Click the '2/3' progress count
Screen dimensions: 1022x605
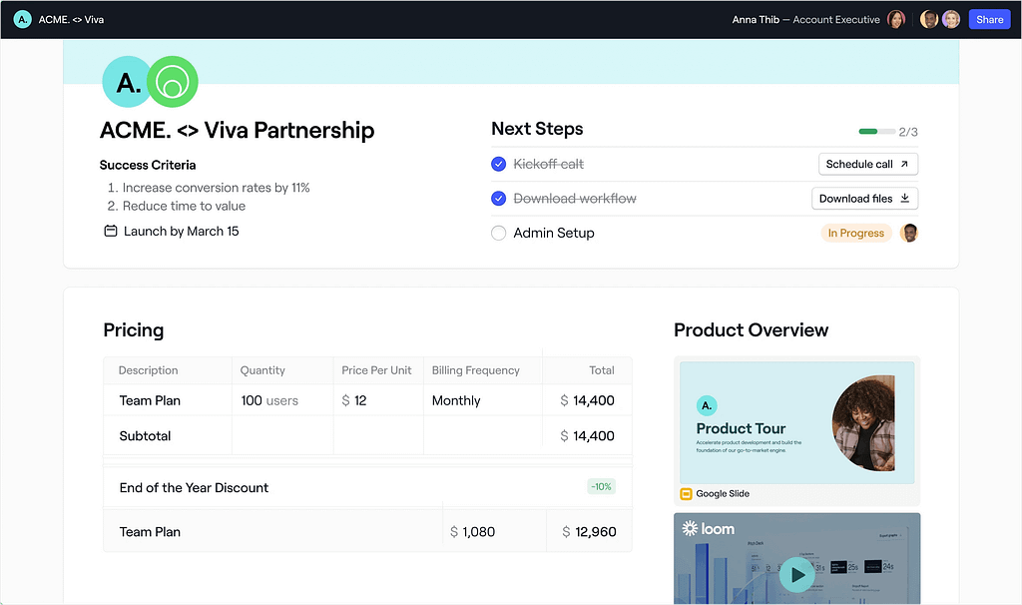(908, 132)
